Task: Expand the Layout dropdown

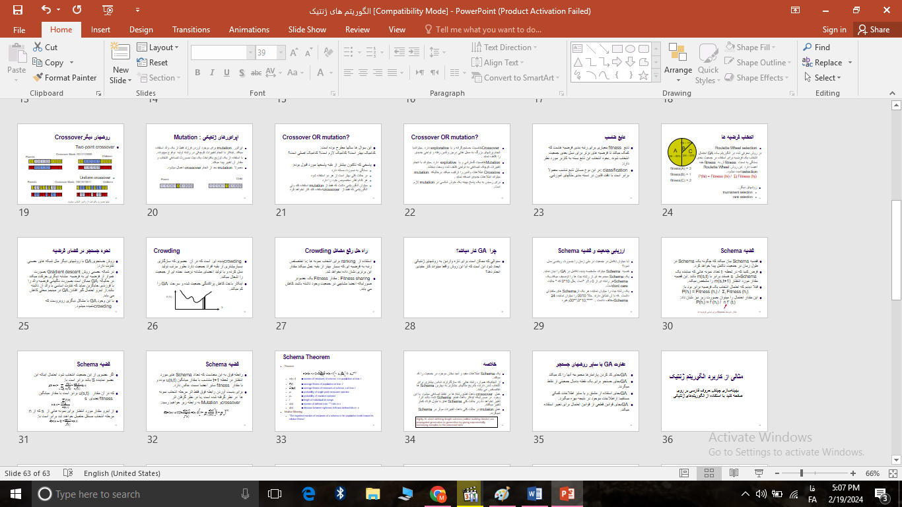Action: (160, 48)
